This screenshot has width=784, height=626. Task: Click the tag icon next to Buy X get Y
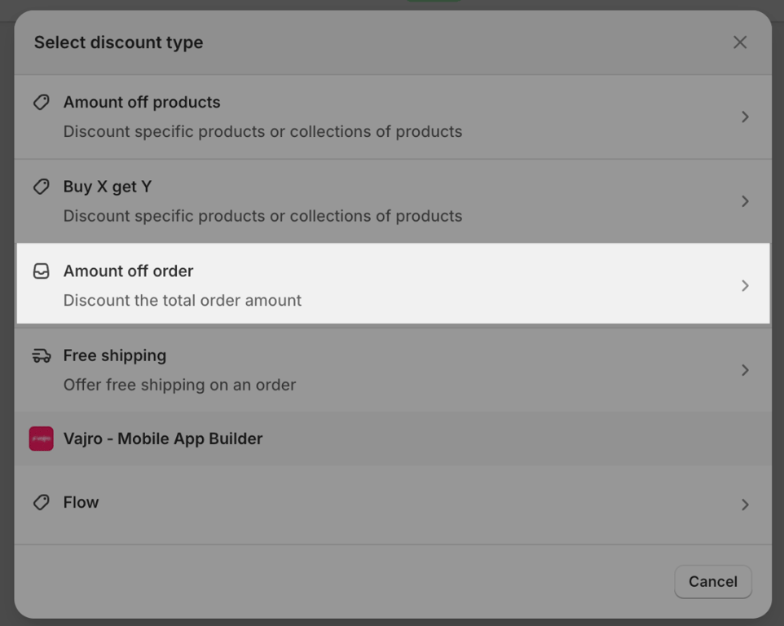click(42, 187)
